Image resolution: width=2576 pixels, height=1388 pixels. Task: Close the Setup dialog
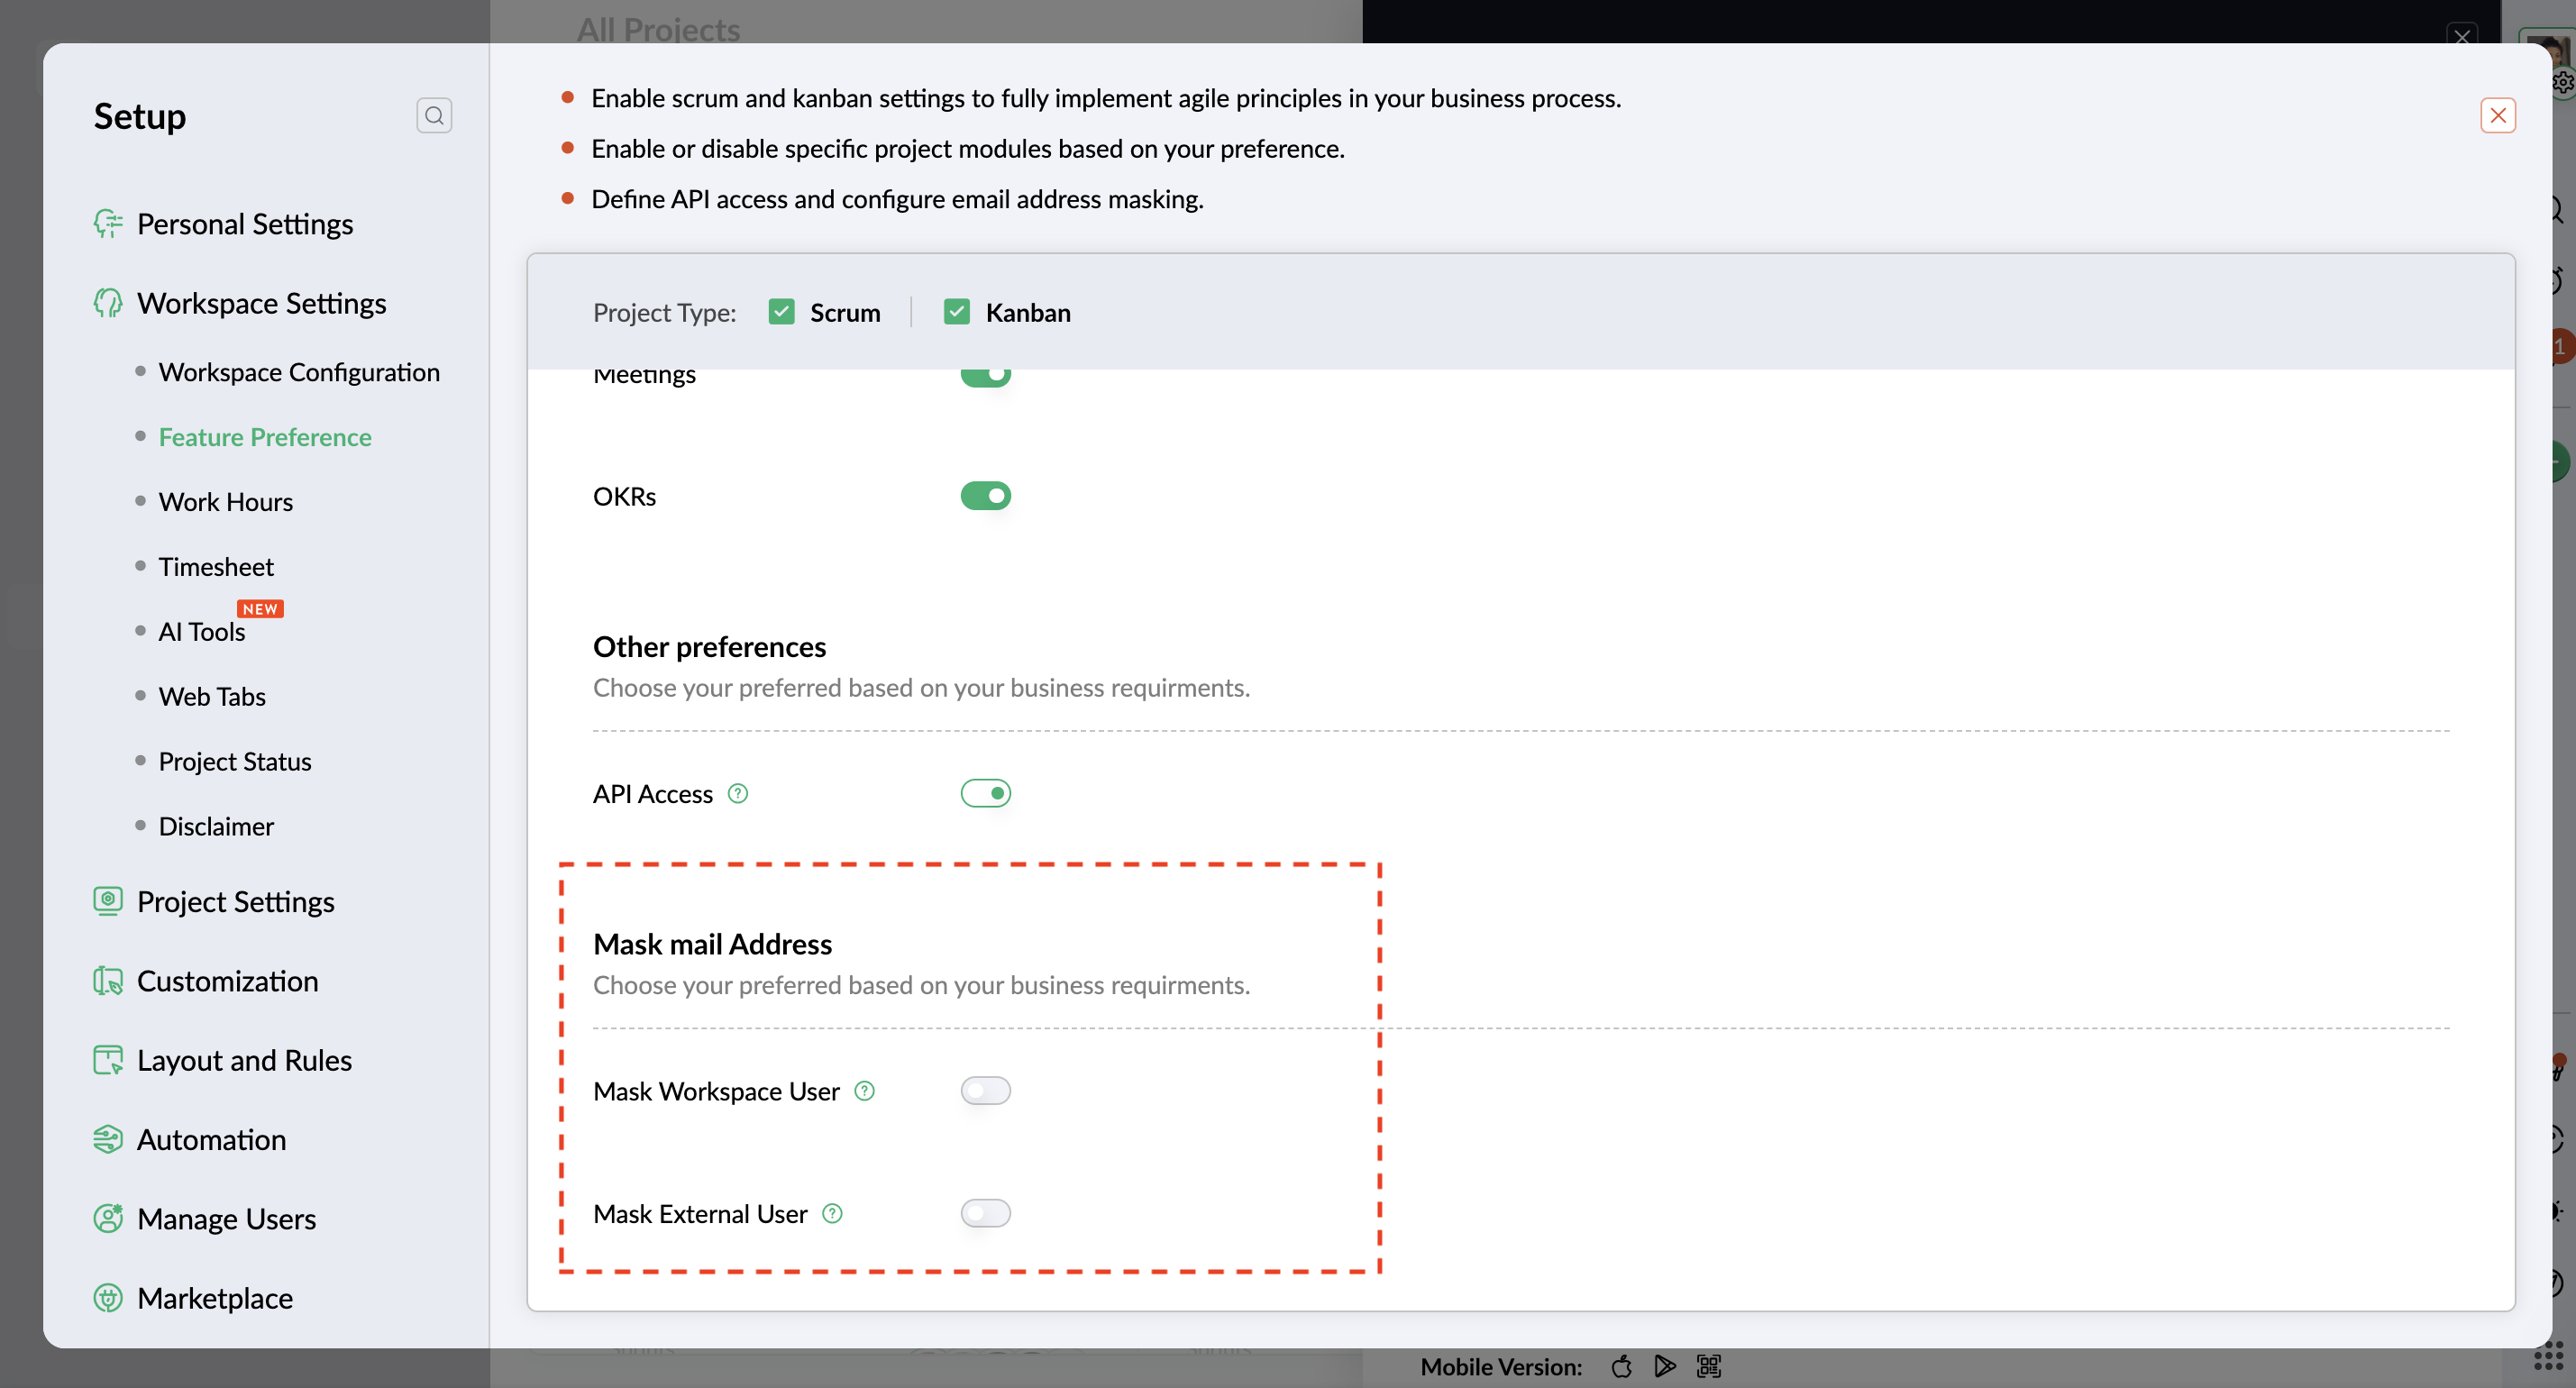click(2497, 115)
